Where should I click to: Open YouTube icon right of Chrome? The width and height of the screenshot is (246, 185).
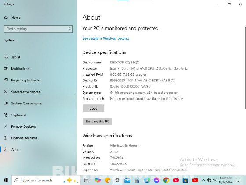click(x=176, y=180)
